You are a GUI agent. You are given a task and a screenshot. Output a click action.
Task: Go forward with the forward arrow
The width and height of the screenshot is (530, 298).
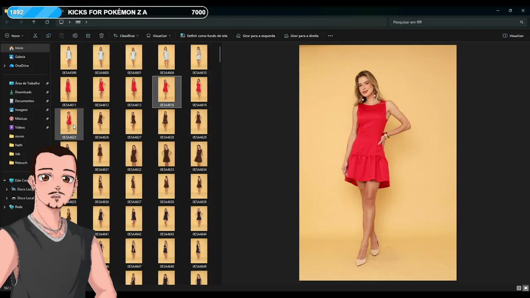coord(21,22)
